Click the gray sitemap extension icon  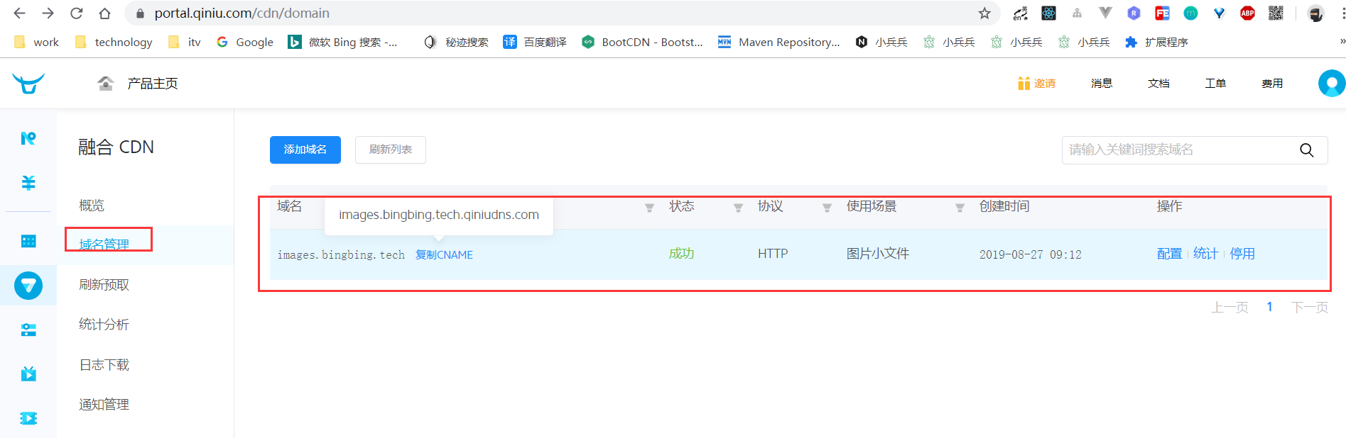click(x=1078, y=13)
